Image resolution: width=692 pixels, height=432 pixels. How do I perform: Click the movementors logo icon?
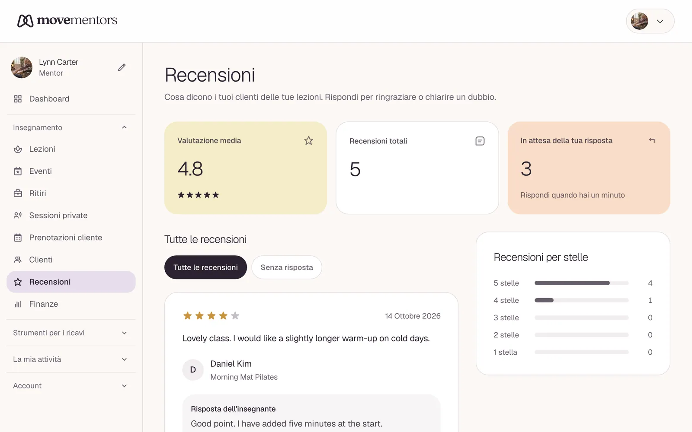[x=25, y=21]
